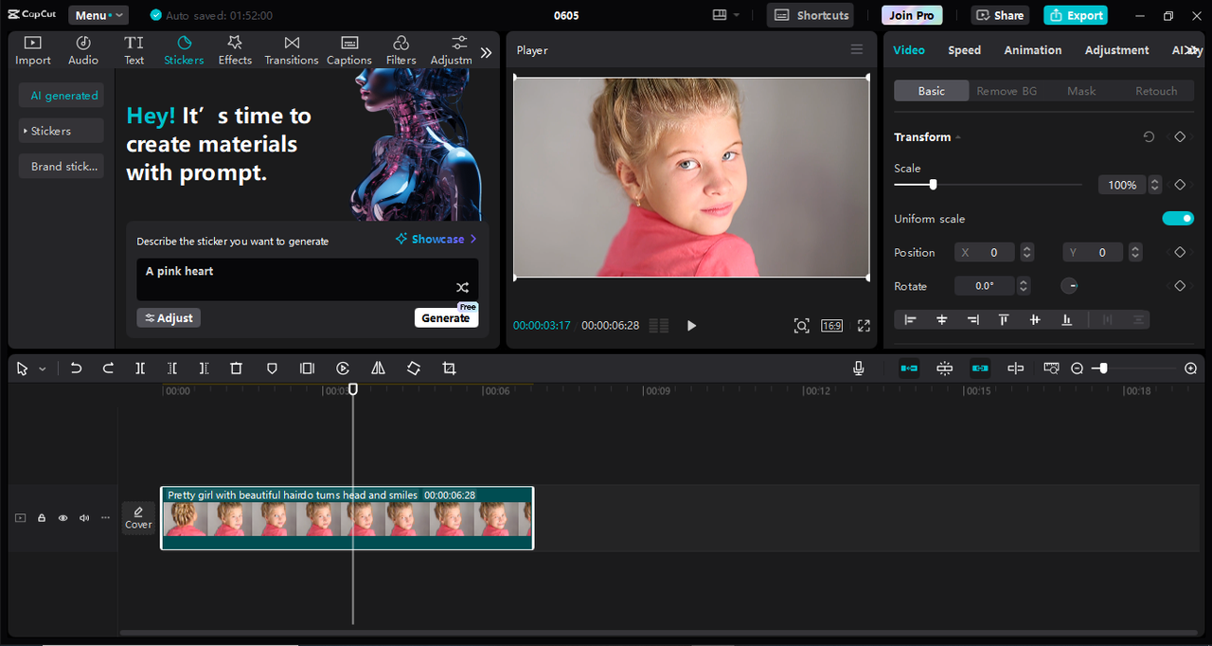Open the Filters tab
Viewport: 1212px width, 646px height.
click(401, 50)
